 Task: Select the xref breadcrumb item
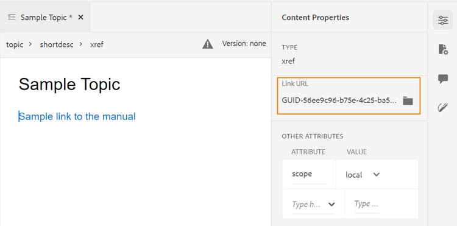point(96,44)
